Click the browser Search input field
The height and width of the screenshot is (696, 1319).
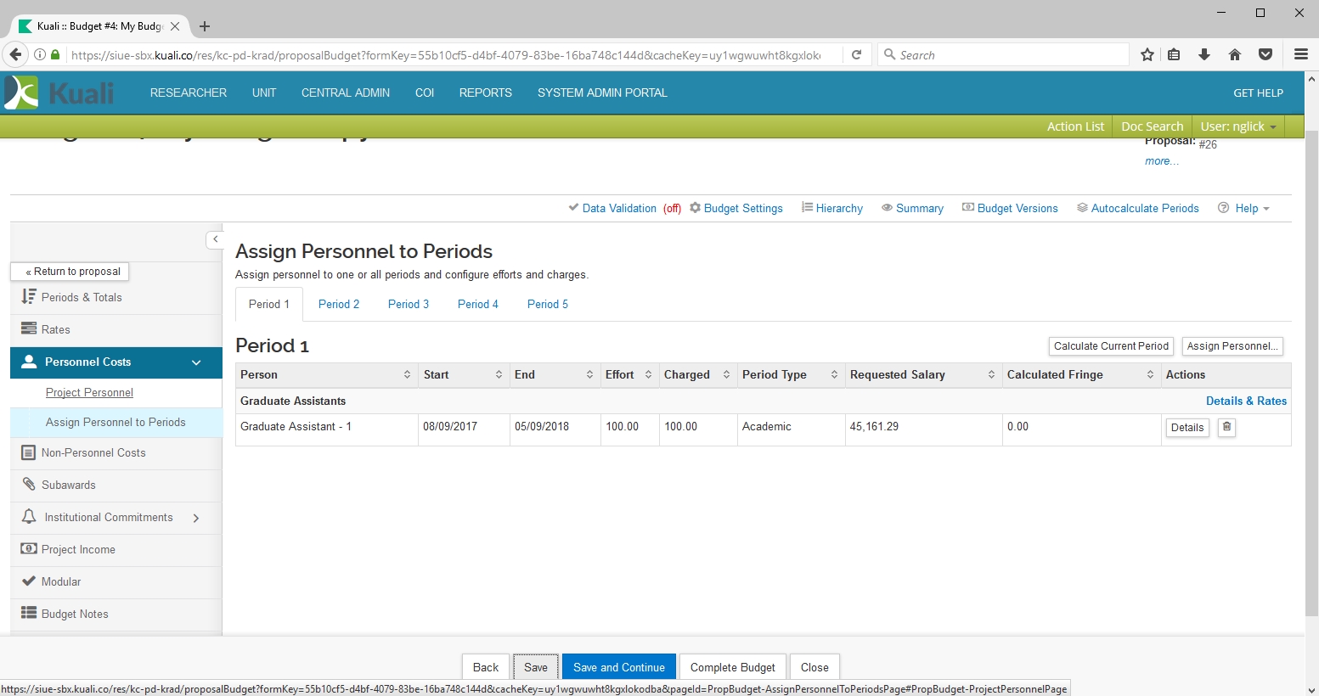click(1006, 55)
